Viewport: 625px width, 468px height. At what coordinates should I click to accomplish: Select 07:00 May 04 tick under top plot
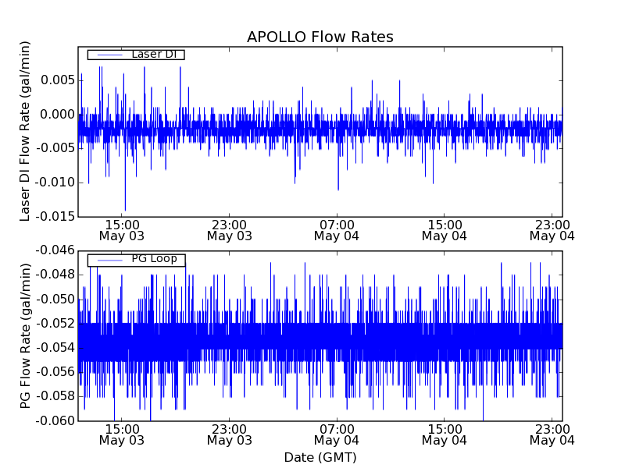(337, 229)
